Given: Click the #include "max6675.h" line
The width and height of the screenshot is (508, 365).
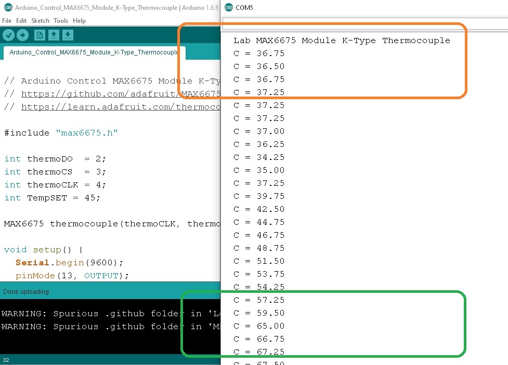Looking at the screenshot, I should tap(61, 133).
